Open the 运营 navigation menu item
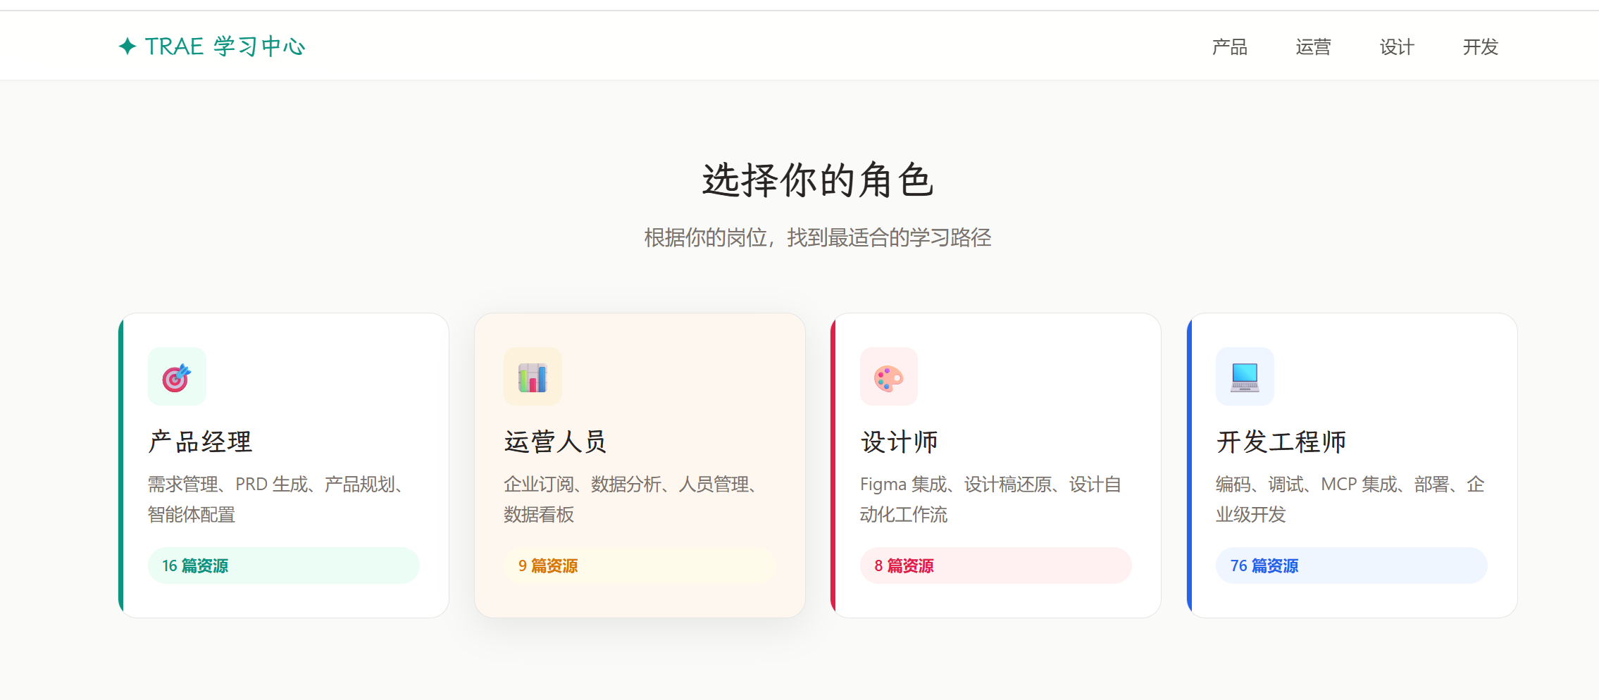 point(1313,47)
